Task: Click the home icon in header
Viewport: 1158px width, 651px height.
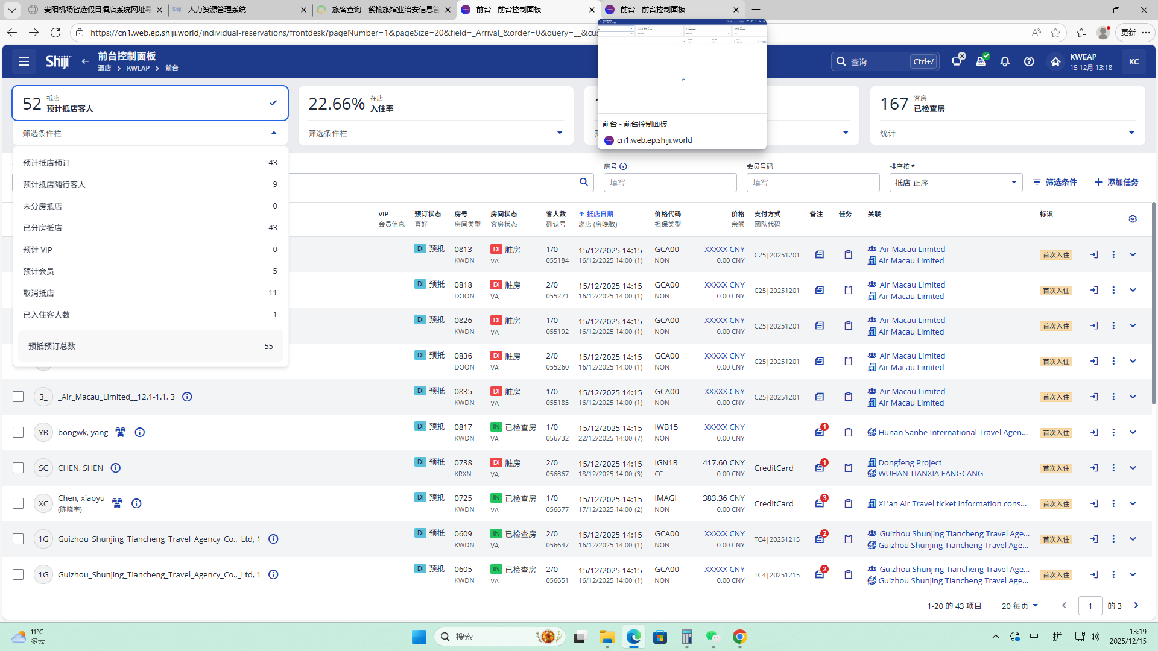Action: click(1055, 61)
